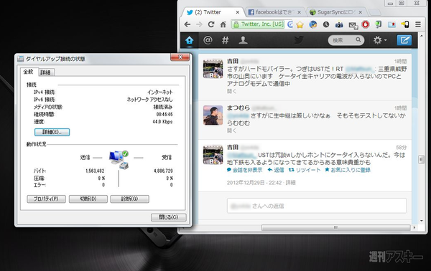This screenshot has height=271, width=431.
Task: Expand 開く under まつむら tweet
Action: [x=231, y=130]
